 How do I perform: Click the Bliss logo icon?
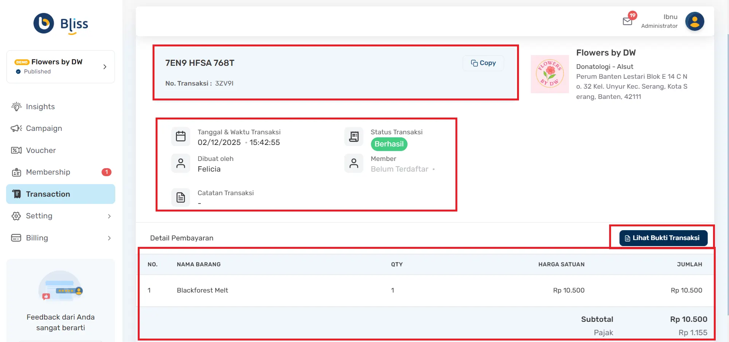click(x=44, y=23)
